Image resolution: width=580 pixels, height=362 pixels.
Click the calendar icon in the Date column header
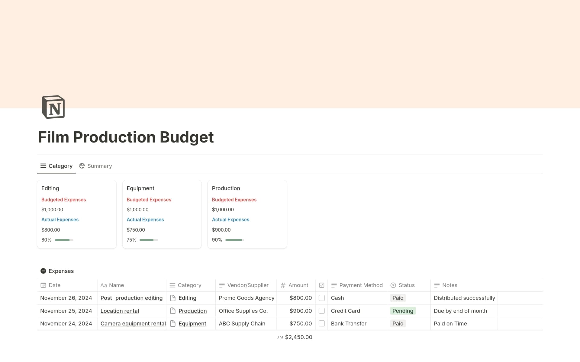click(43, 285)
